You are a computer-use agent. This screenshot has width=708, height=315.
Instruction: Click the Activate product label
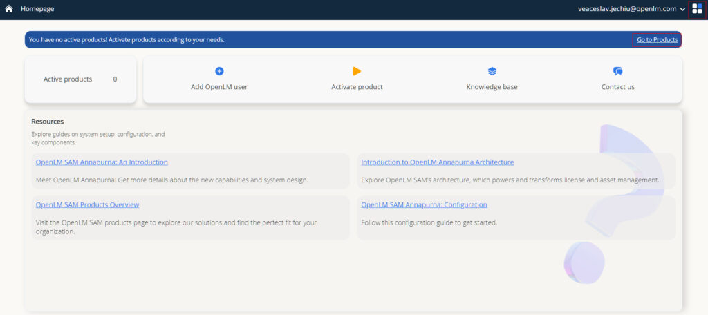tap(357, 87)
